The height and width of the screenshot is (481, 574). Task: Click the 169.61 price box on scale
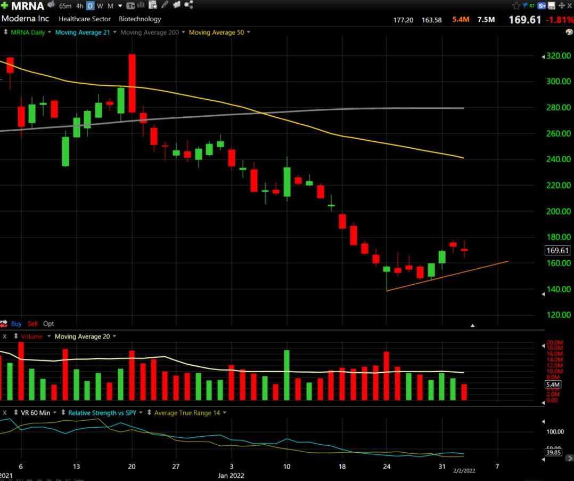point(557,251)
